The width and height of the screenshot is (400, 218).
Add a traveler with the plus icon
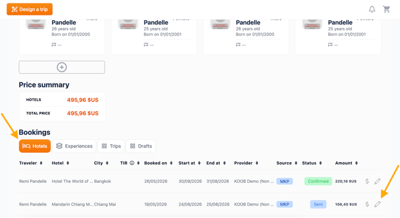[61, 67]
